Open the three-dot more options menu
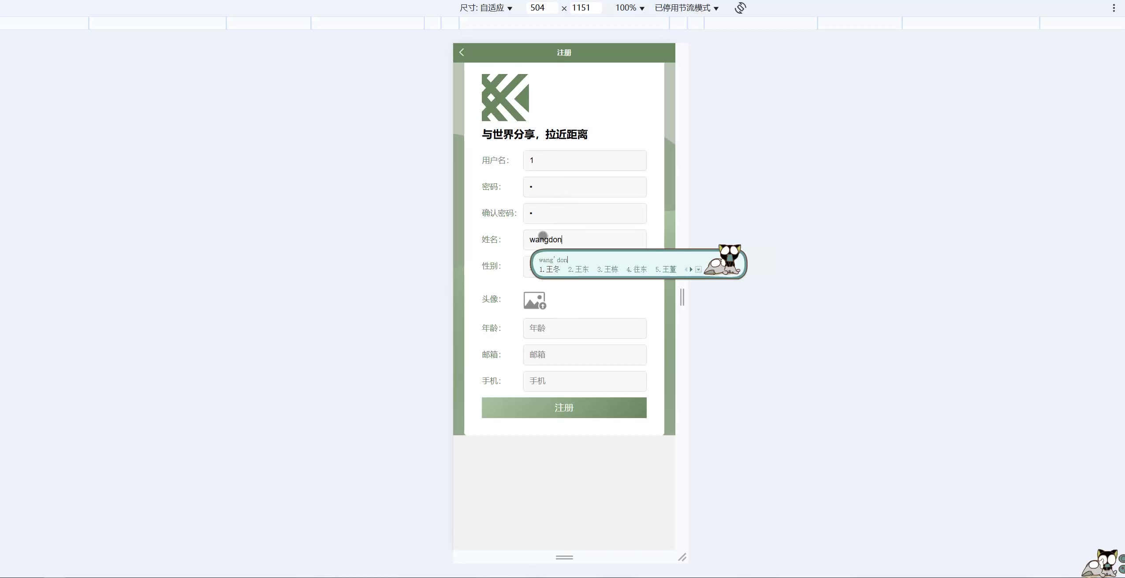Screen dimensions: 1125x578 click(1114, 8)
